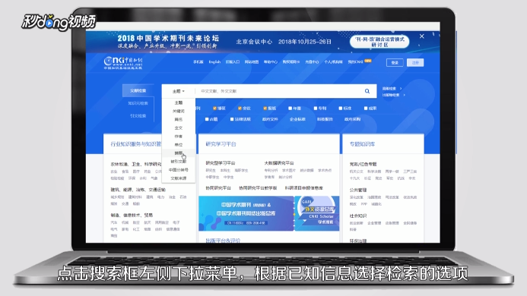Screen dimensions: 527x296
Task: Check the 古籍 checkbox
Action: tap(207, 119)
